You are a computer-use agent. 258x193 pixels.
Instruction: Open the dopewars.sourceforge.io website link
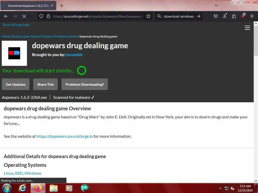65,136
